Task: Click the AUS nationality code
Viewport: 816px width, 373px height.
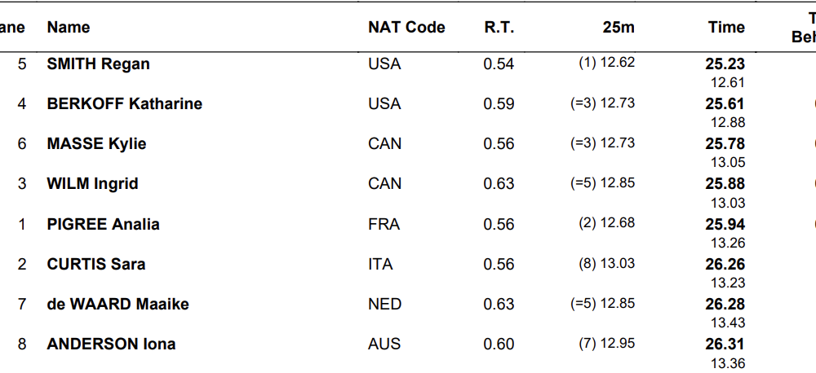Action: coord(384,344)
